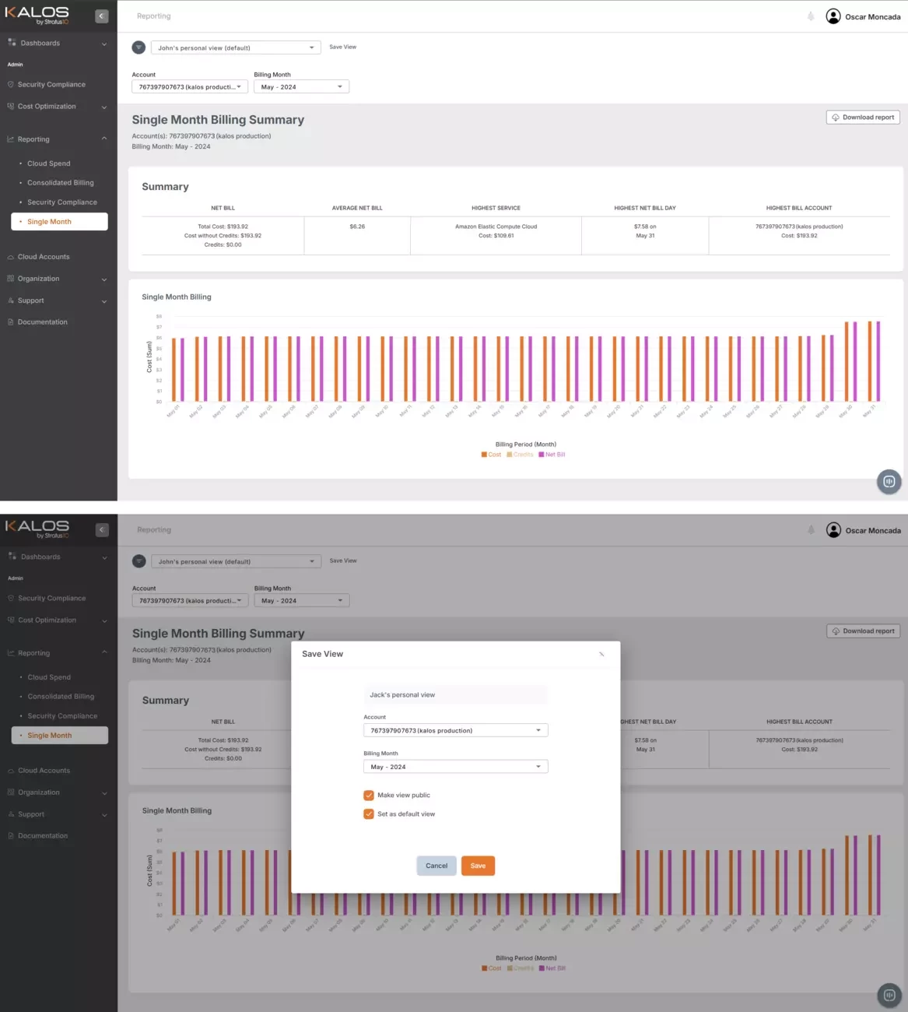This screenshot has height=1012, width=908.
Task: Click the 'Jack's personal view' name field
Action: point(455,695)
